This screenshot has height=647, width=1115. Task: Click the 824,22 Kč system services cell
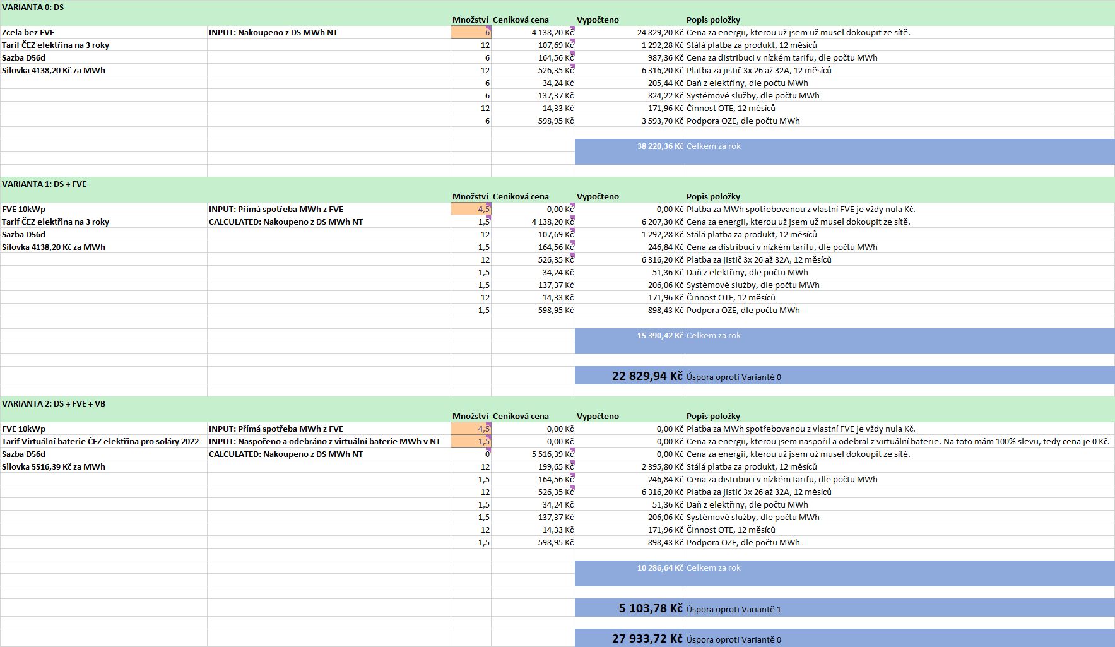point(630,95)
